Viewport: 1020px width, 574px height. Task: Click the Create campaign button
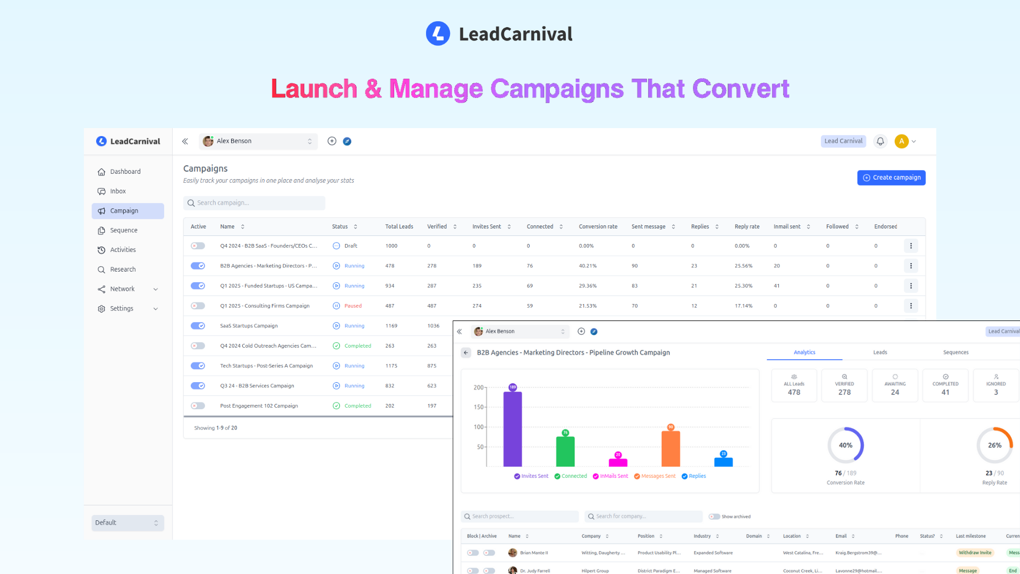pyautogui.click(x=891, y=178)
